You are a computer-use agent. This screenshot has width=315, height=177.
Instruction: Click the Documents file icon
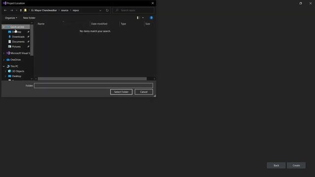pyautogui.click(x=9, y=41)
